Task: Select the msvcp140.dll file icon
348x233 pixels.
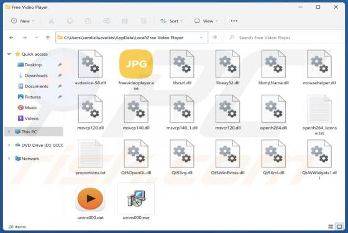Action: (136, 108)
